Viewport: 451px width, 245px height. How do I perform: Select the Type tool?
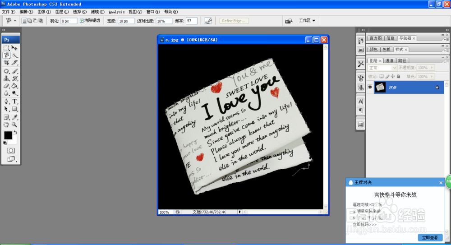[x=15, y=102]
